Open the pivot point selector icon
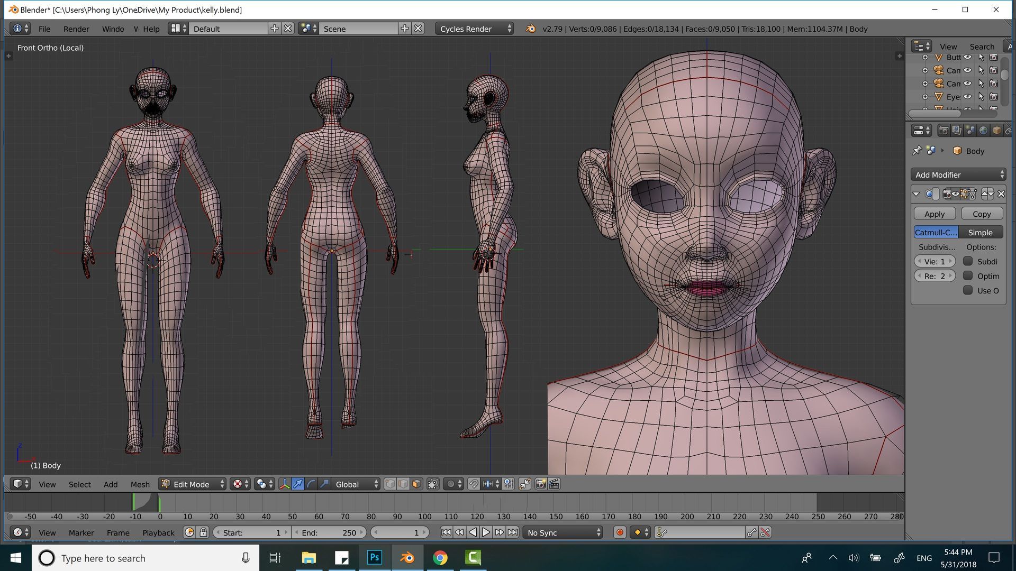Image resolution: width=1016 pixels, height=571 pixels. (x=264, y=484)
